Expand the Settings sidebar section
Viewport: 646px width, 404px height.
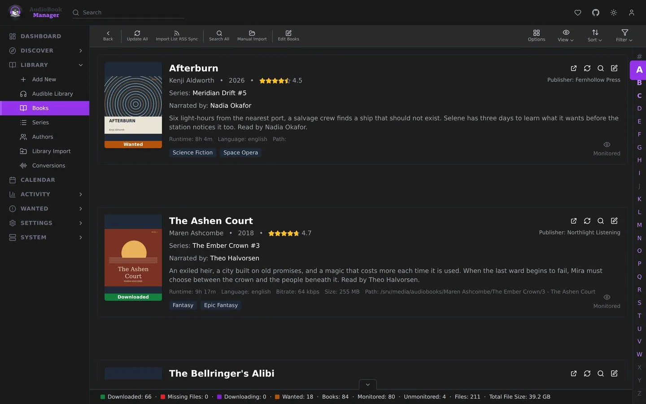pos(81,223)
